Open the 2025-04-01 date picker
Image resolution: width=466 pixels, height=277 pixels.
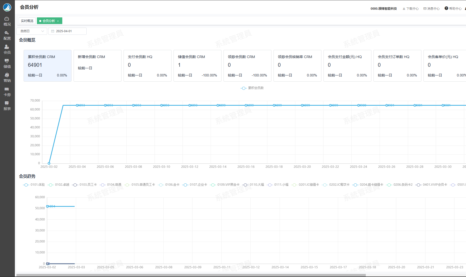click(x=67, y=31)
